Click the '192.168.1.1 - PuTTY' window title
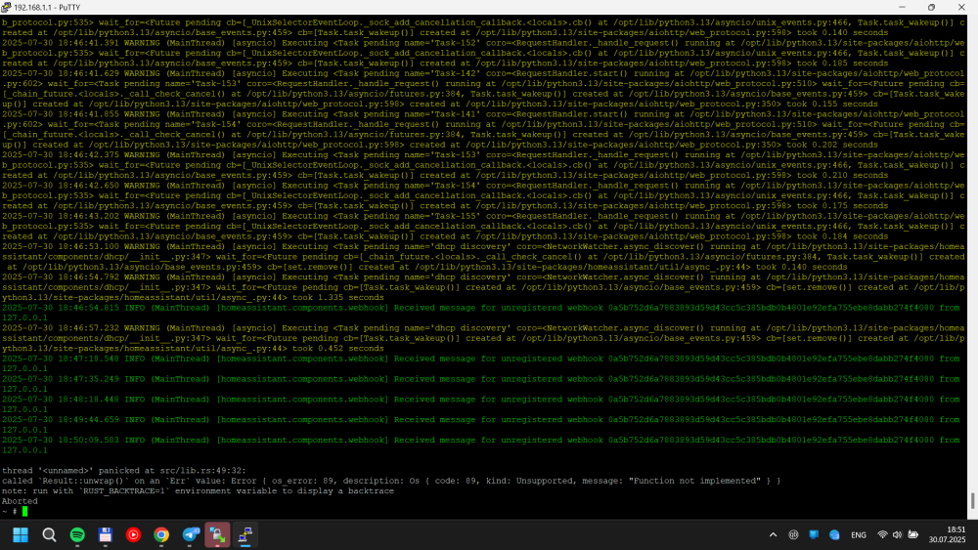Image resolution: width=978 pixels, height=550 pixels. click(47, 8)
